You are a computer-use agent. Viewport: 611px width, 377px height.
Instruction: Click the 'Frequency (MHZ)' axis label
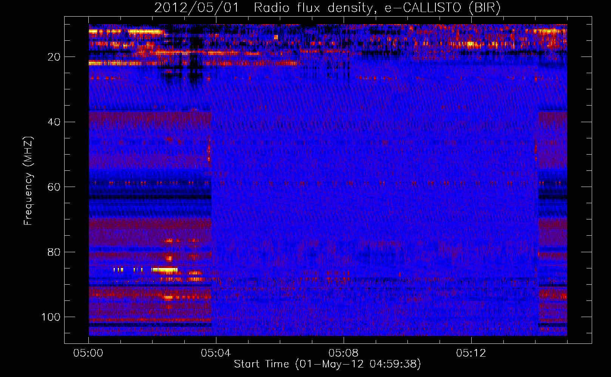[x=28, y=181]
